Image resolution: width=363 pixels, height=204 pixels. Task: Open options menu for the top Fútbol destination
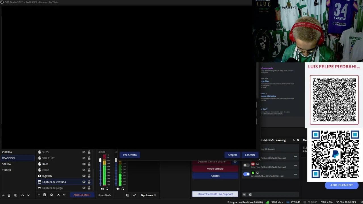[296, 156]
